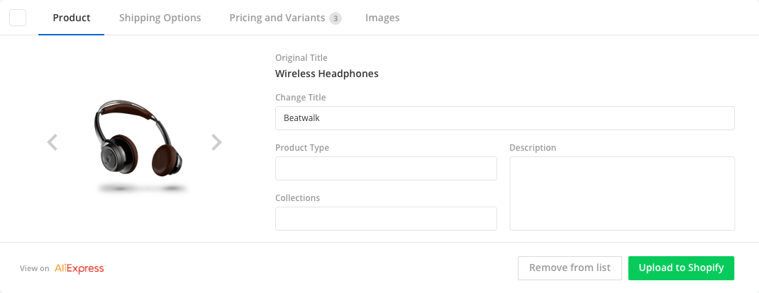Click the Collections field label

point(297,198)
